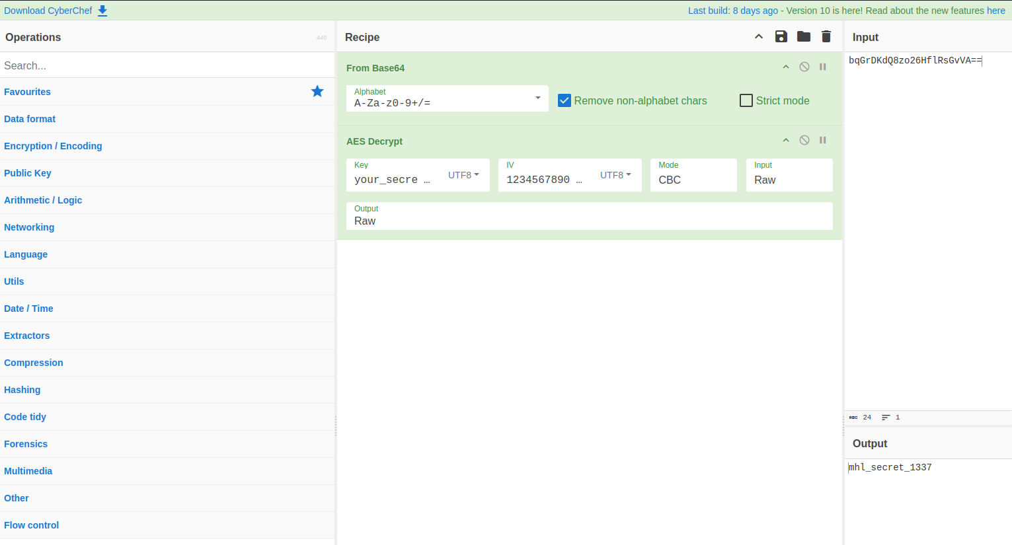
Task: Open the AES Input Raw dropdown
Action: point(789,175)
